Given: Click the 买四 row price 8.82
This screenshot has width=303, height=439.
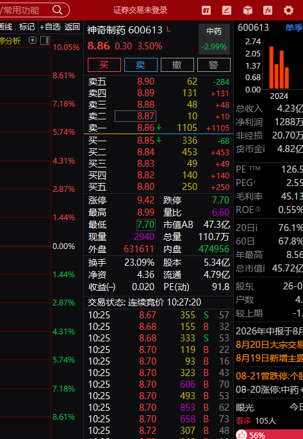Looking at the screenshot, I should click(145, 175).
